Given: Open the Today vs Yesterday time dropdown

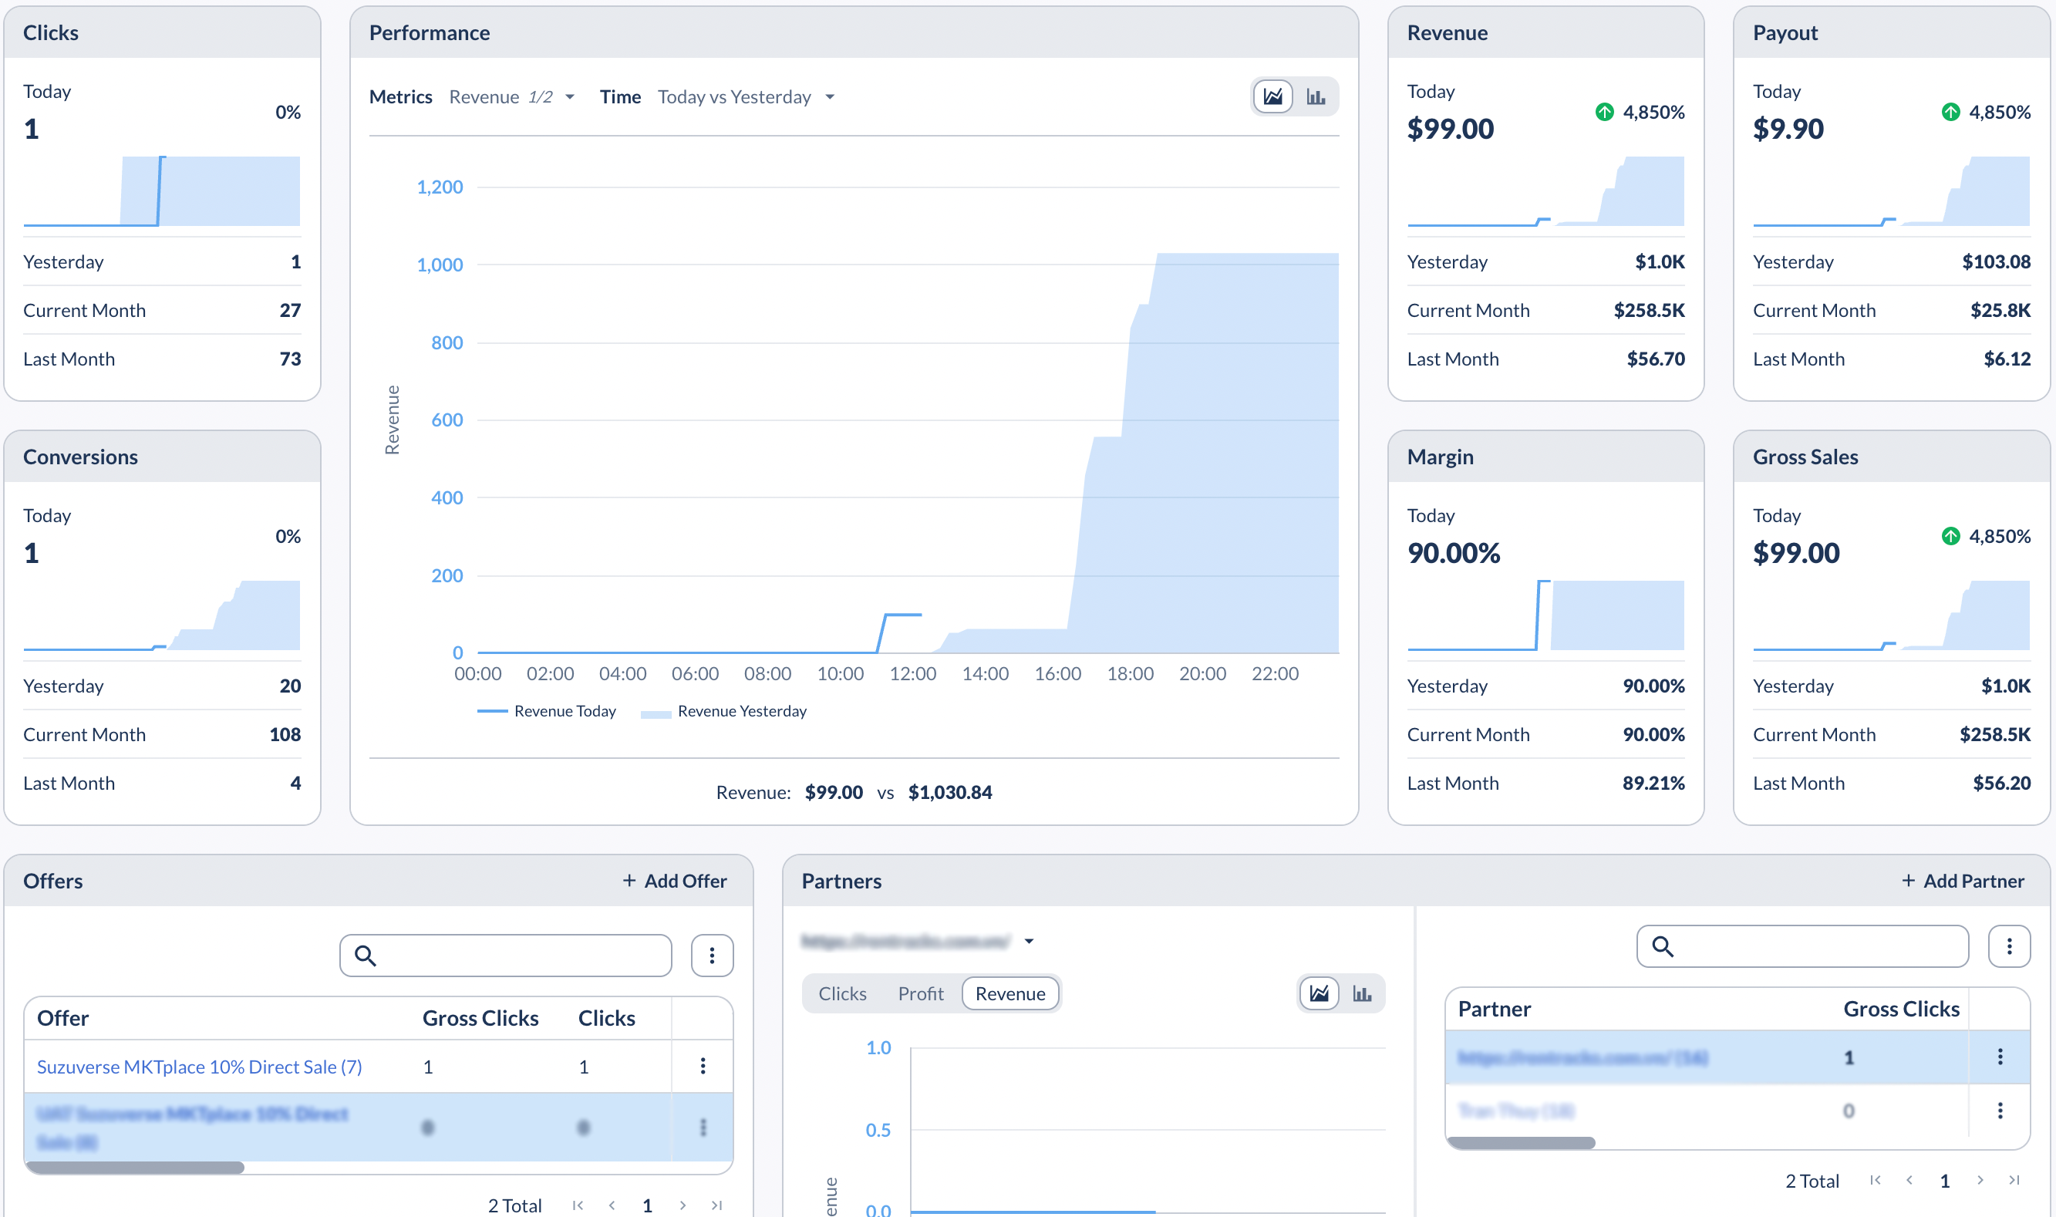Looking at the screenshot, I should [x=745, y=96].
